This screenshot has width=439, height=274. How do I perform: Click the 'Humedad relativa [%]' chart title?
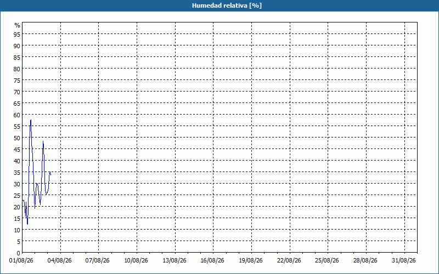(227, 5)
